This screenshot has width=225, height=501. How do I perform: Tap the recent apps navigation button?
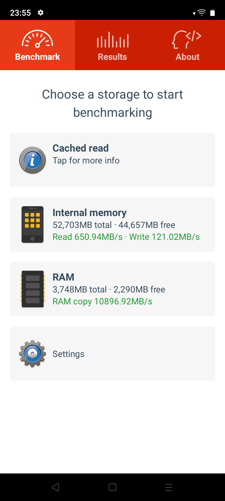[169, 487]
